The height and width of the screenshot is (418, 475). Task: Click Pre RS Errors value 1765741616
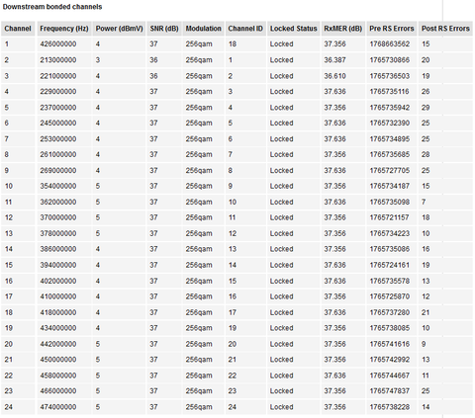[390, 344]
